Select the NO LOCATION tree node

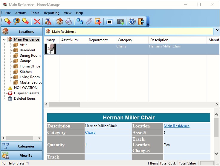[25, 88]
